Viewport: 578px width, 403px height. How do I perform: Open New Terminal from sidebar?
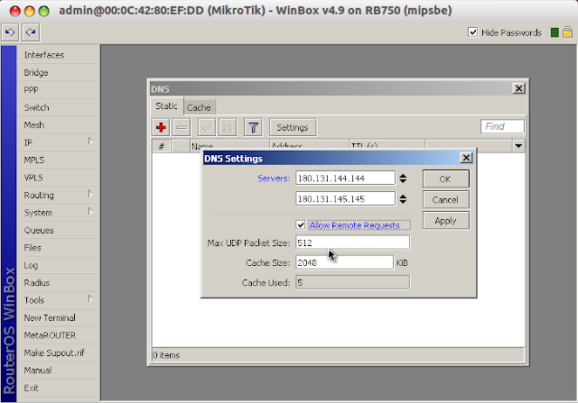coord(58,317)
